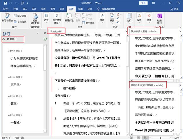The width and height of the screenshot is (183, 140).
Task: Open the 比较 compare dropdown
Action: (x=129, y=18)
